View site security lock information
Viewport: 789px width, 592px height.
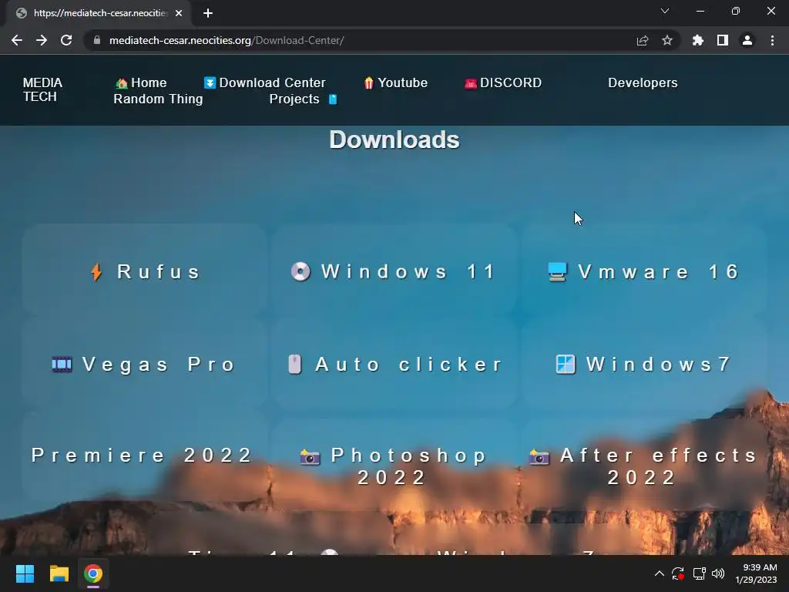97,40
